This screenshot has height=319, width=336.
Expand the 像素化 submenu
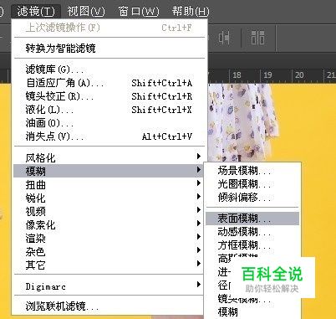pos(109,224)
